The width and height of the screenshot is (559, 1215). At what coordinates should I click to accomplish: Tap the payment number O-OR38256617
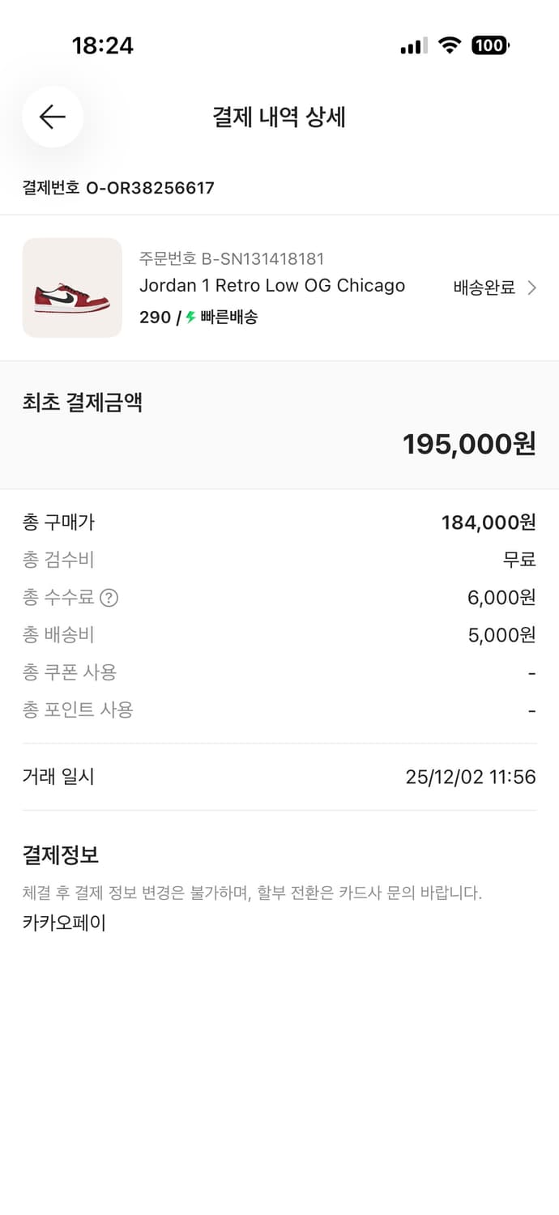pyautogui.click(x=117, y=188)
